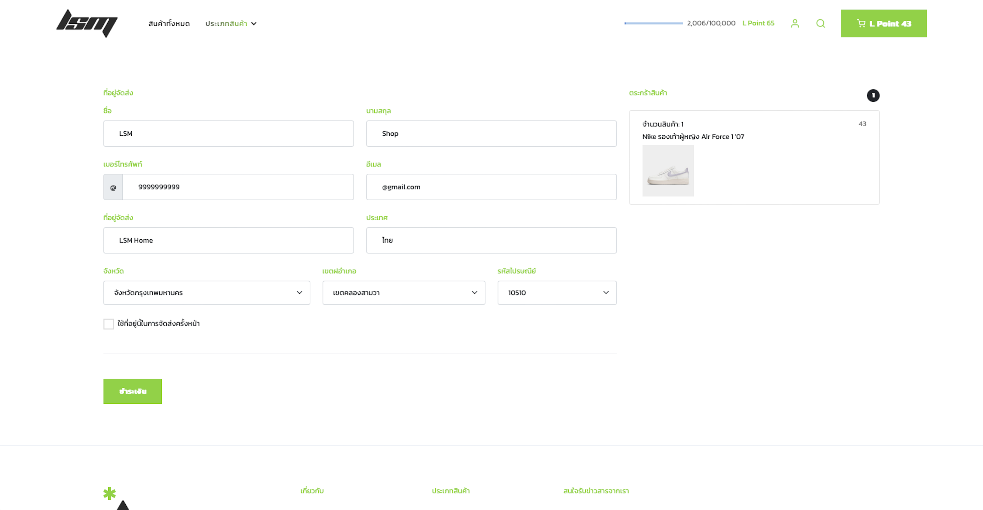Image resolution: width=983 pixels, height=510 pixels.
Task: Go to สินค้าทั้งหมด menu item
Action: [169, 24]
